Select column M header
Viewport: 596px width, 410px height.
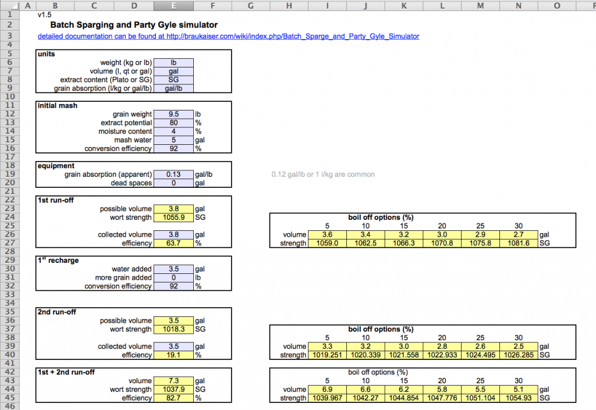coord(480,6)
